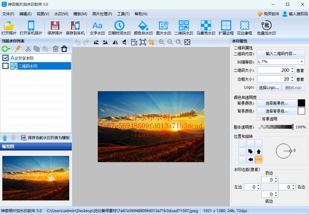This screenshot has width=309, height=215.
Task: Click the black foreground color swatch
Action: (301, 103)
